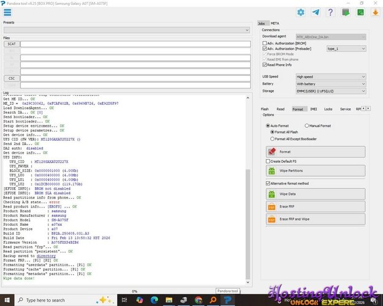This screenshot has width=383, height=306.
Task: Uncheck Adv. Authorization [Preloader]
Action: click(x=265, y=48)
